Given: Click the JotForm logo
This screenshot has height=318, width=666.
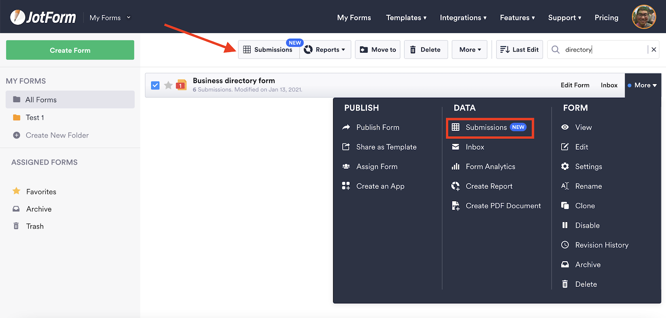Looking at the screenshot, I should [43, 17].
